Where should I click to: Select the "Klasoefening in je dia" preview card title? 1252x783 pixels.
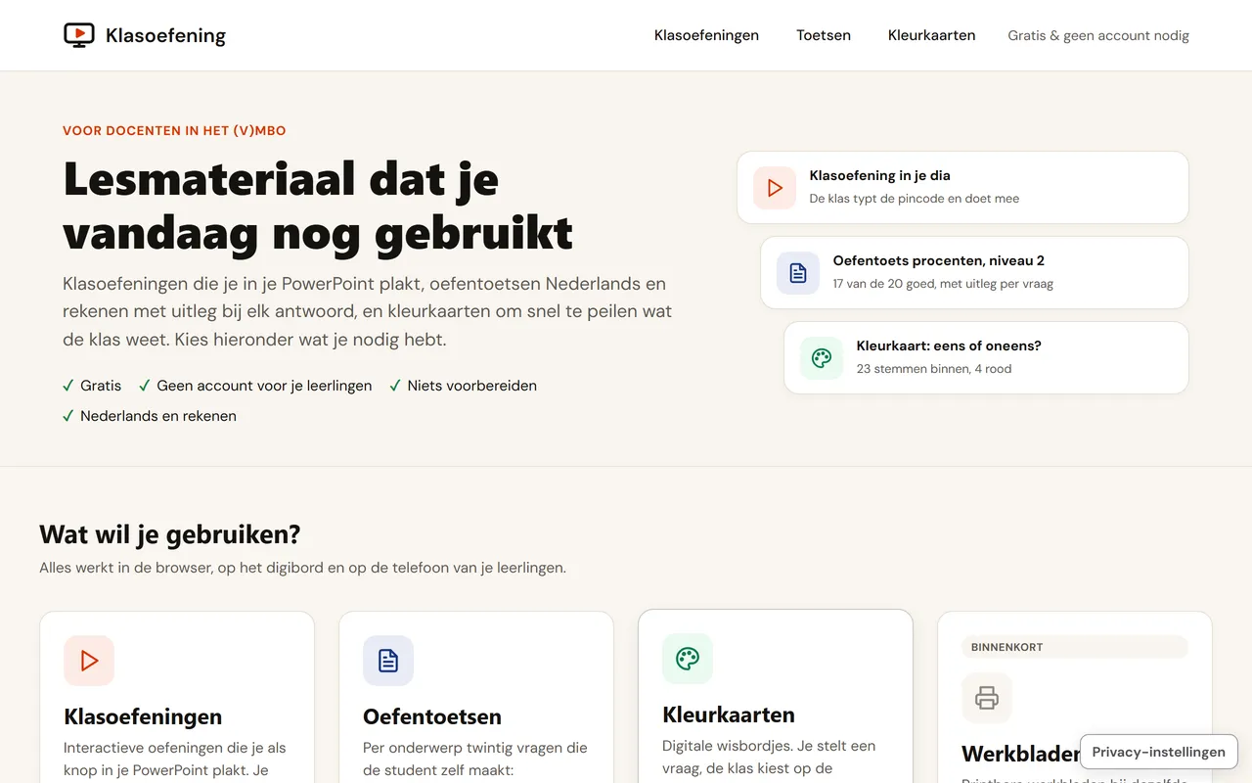coord(879,175)
